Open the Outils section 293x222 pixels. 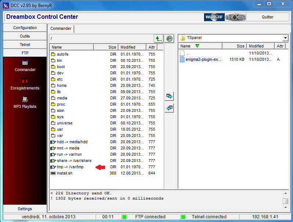[x=25, y=36]
